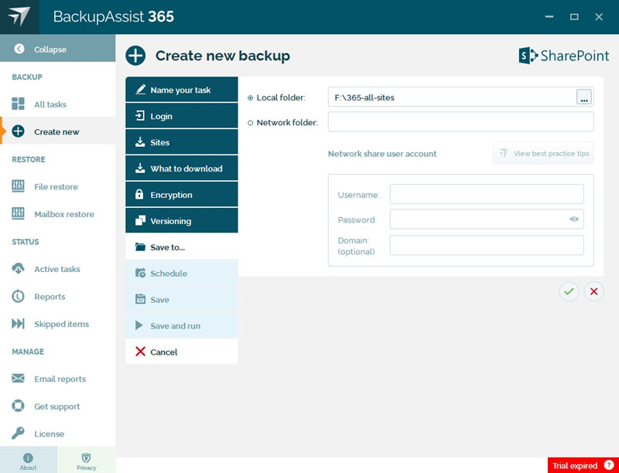Open the Privacy tab
This screenshot has width=619, height=473.
(x=87, y=461)
